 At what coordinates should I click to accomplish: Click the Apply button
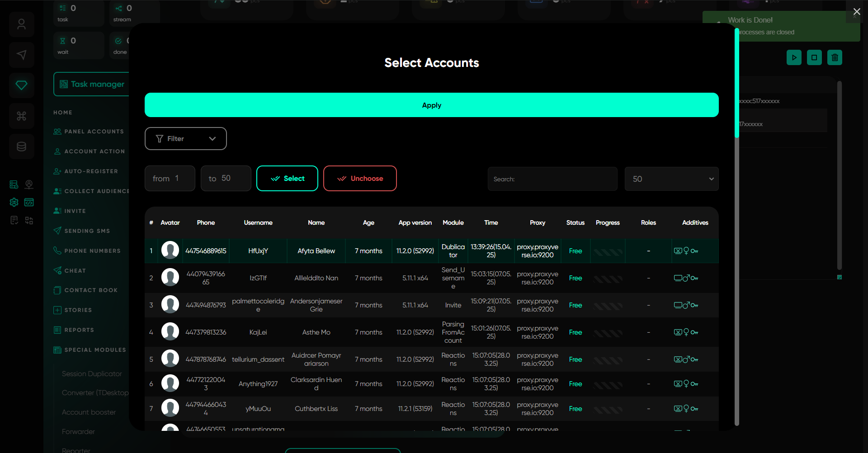tap(431, 105)
